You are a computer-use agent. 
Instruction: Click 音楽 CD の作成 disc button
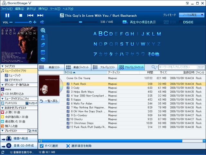point(19,146)
